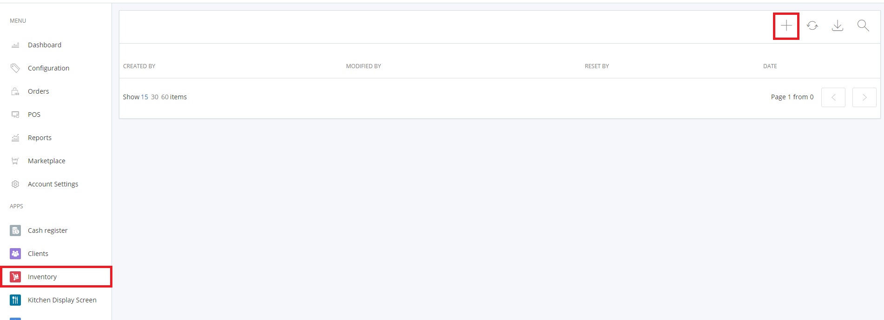Open Reports from the sidebar
This screenshot has height=320, width=884.
39,138
